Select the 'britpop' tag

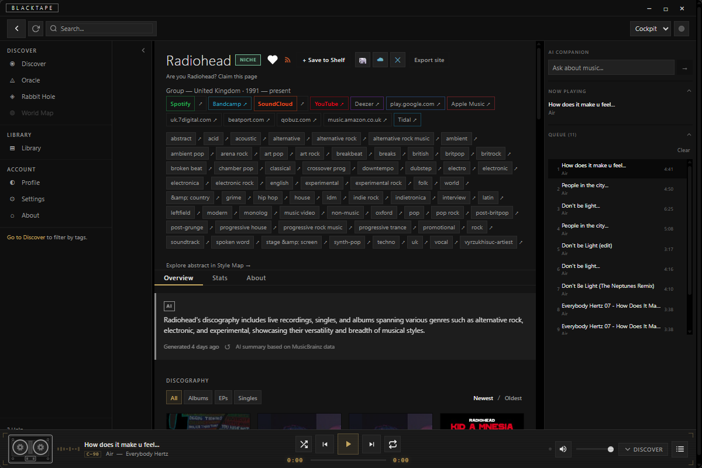(x=455, y=154)
